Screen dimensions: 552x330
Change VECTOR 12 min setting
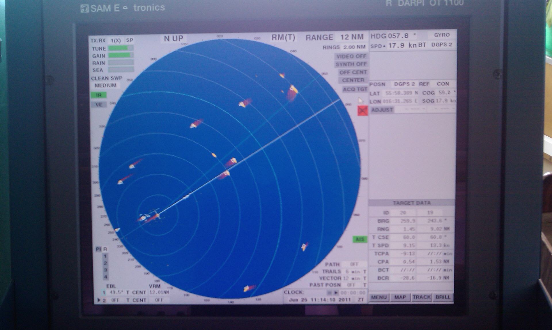[352, 278]
